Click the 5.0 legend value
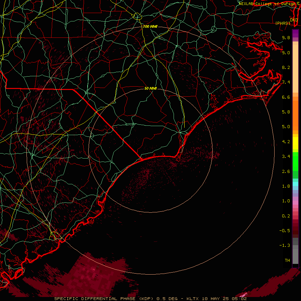The width and height of the screenshot is (301, 301). 286,127
